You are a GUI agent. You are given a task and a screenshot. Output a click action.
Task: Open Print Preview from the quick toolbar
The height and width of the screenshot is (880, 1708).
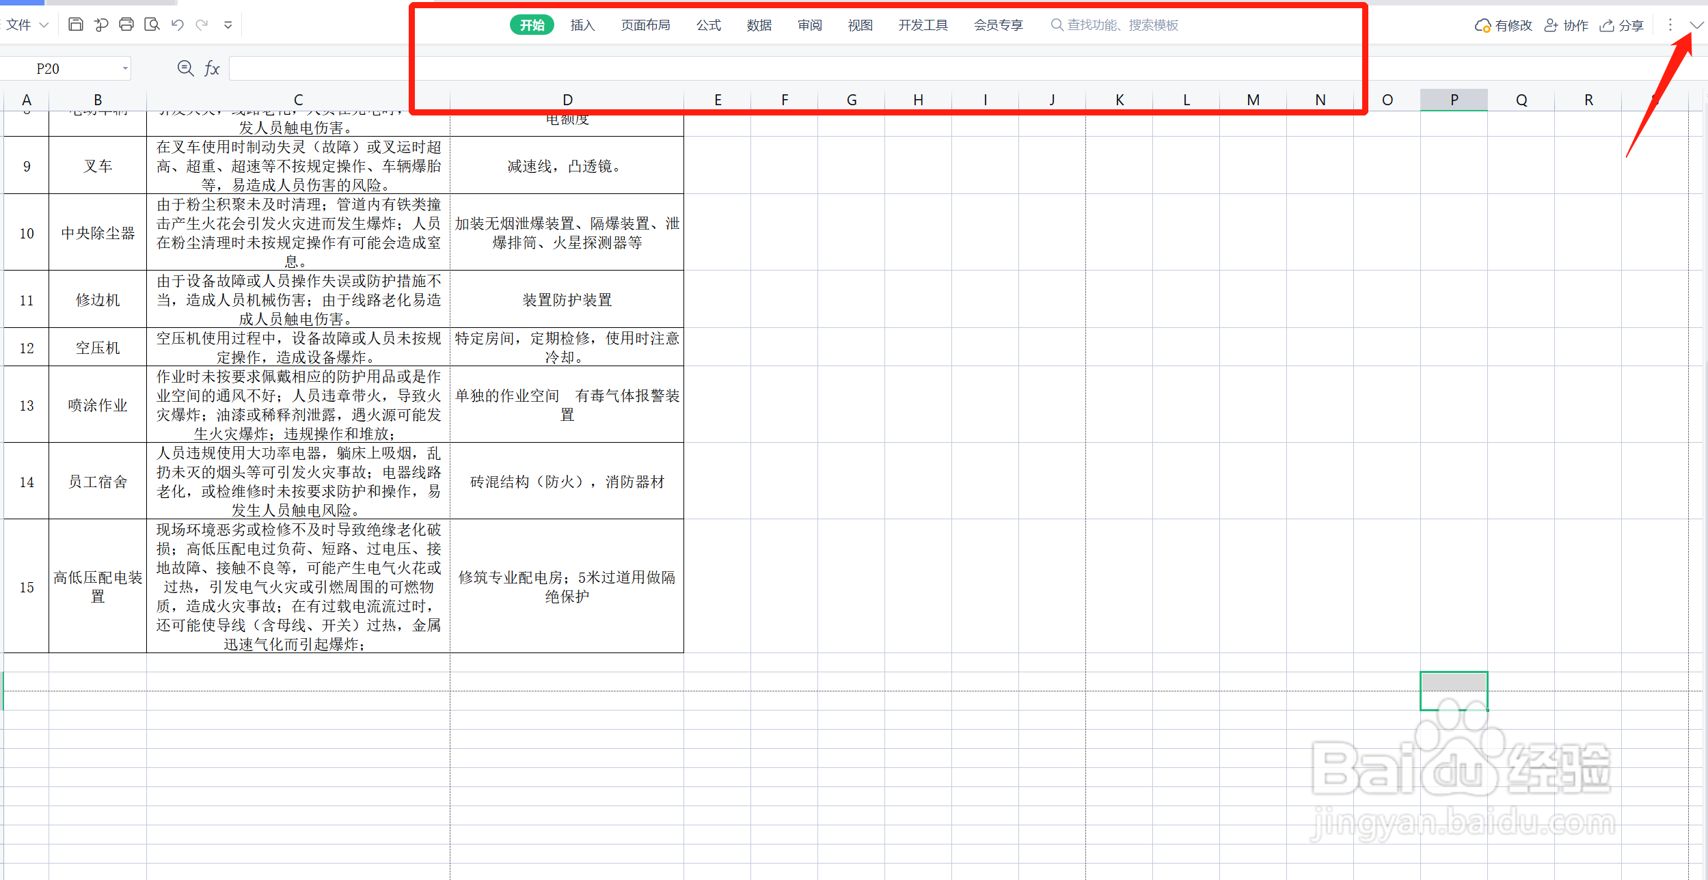pyautogui.click(x=152, y=24)
